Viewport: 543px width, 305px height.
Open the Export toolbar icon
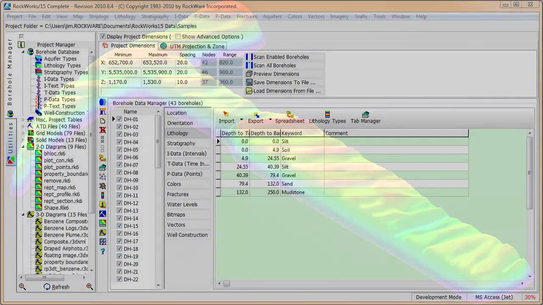pyautogui.click(x=256, y=114)
